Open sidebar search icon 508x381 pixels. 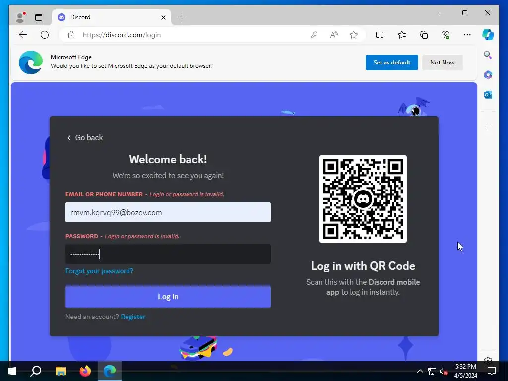[488, 55]
